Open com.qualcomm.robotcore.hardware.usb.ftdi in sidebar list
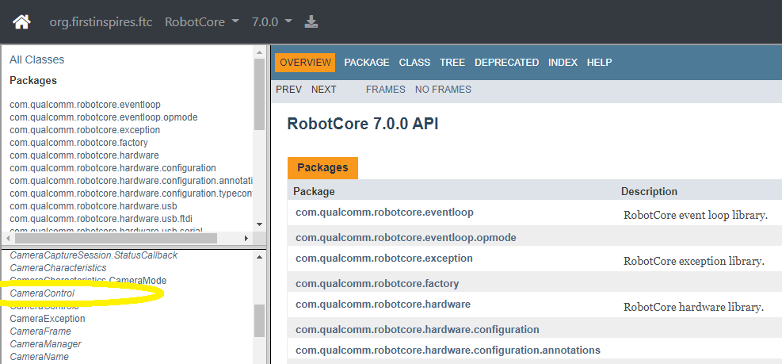This screenshot has height=364, width=782. click(102, 218)
